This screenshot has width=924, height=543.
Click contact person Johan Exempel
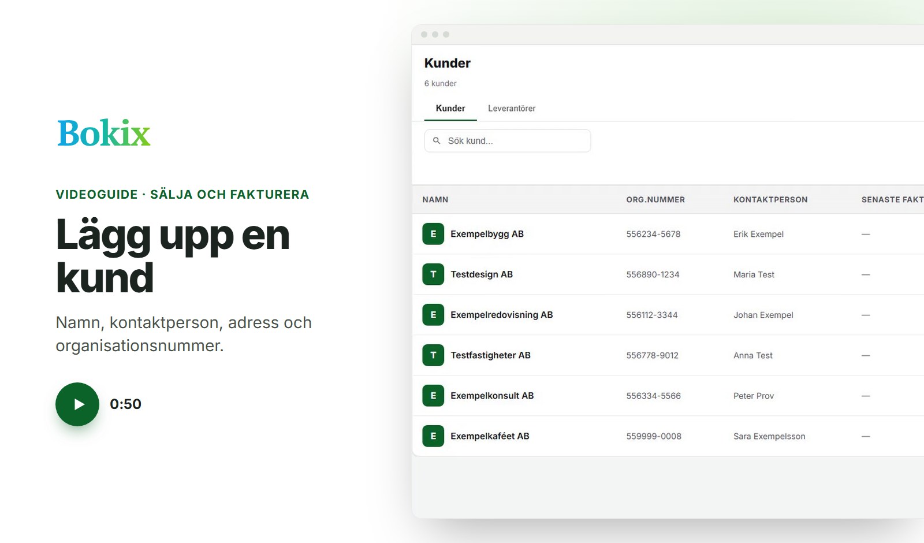763,315
